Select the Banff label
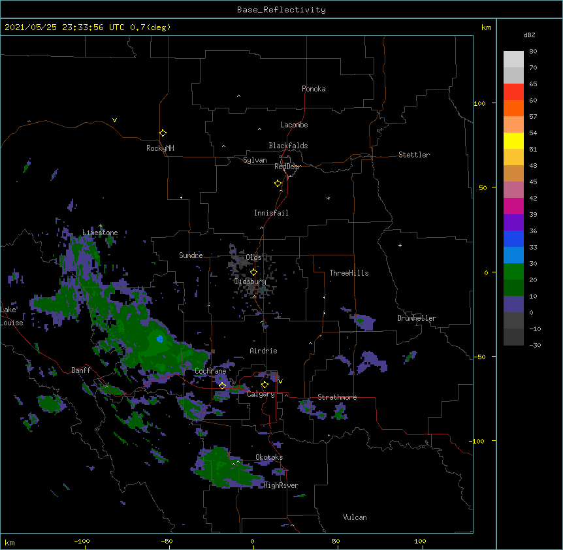563x550 pixels. pos(81,370)
